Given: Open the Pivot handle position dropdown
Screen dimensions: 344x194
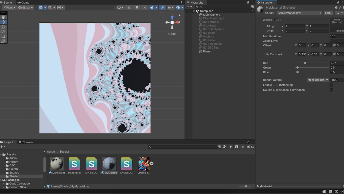Looking at the screenshot, I should coord(8,7).
